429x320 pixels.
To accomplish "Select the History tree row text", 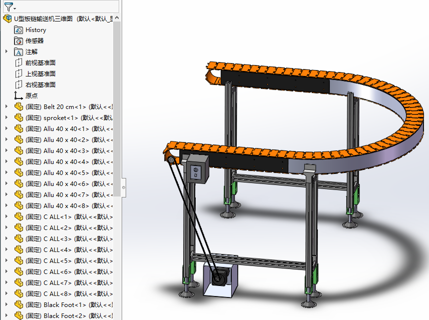I will [x=36, y=30].
